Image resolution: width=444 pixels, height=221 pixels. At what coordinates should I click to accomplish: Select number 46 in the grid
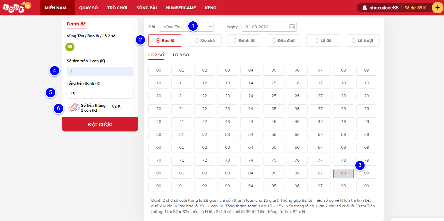tap(297, 122)
